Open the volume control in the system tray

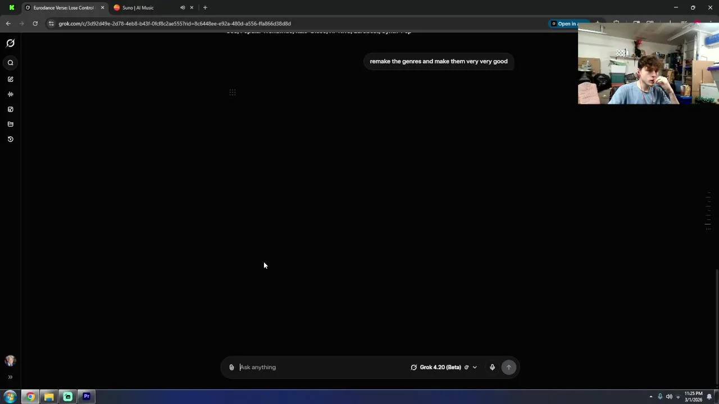point(669,397)
